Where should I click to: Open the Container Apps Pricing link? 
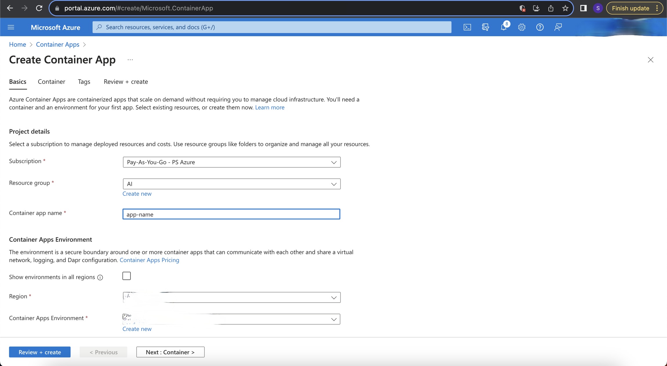tap(149, 260)
